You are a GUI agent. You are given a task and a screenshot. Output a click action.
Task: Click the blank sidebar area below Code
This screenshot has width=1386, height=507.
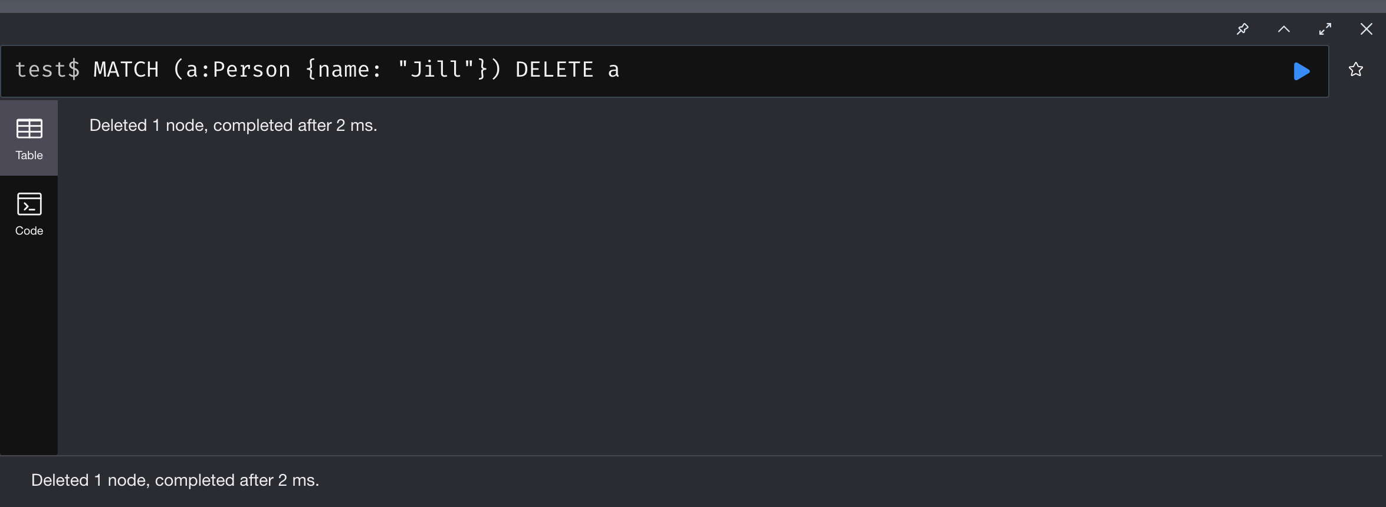(x=29, y=348)
